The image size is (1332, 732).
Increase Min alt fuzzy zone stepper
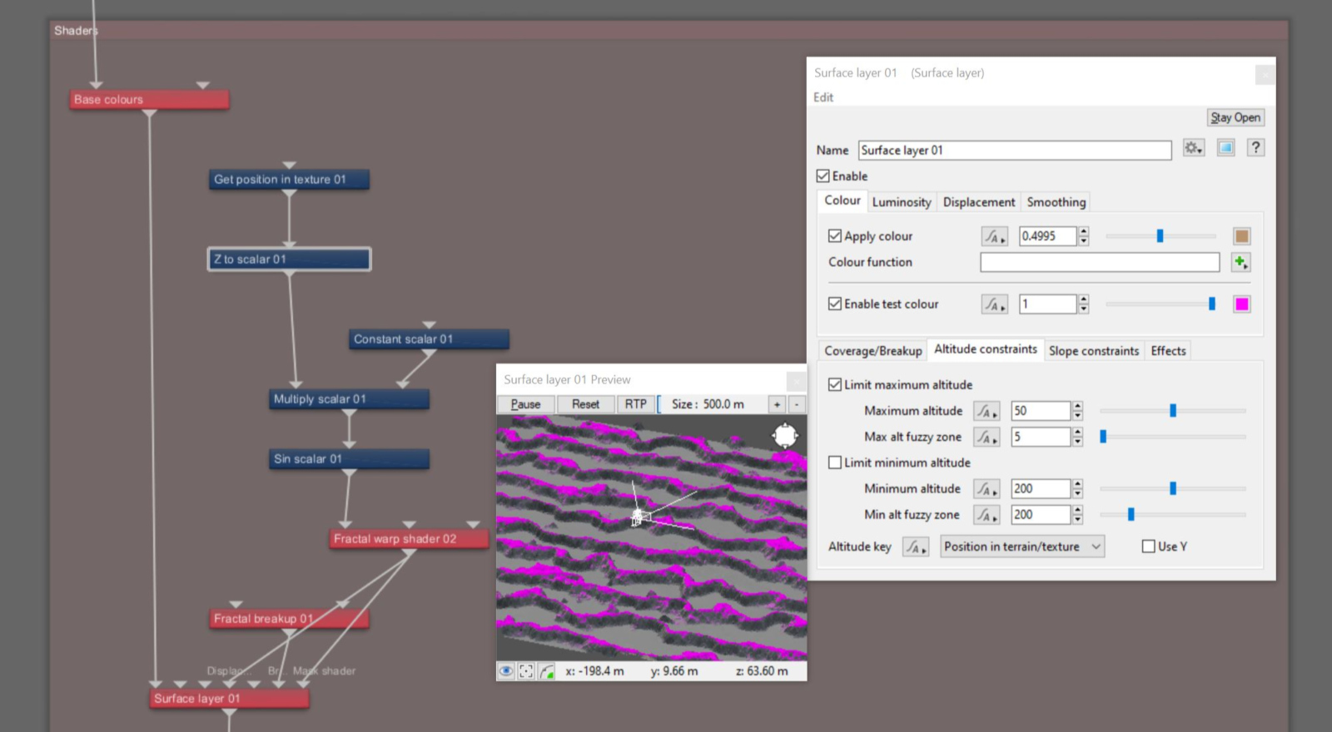1077,510
